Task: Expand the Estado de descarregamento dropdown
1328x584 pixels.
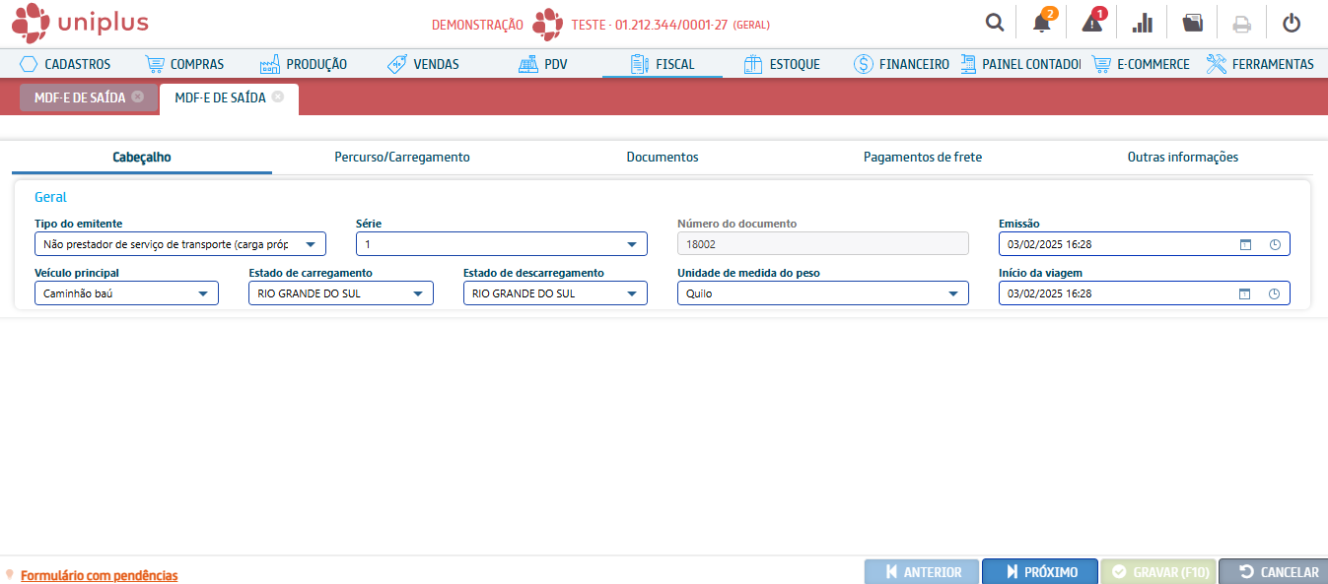Action: click(x=632, y=293)
